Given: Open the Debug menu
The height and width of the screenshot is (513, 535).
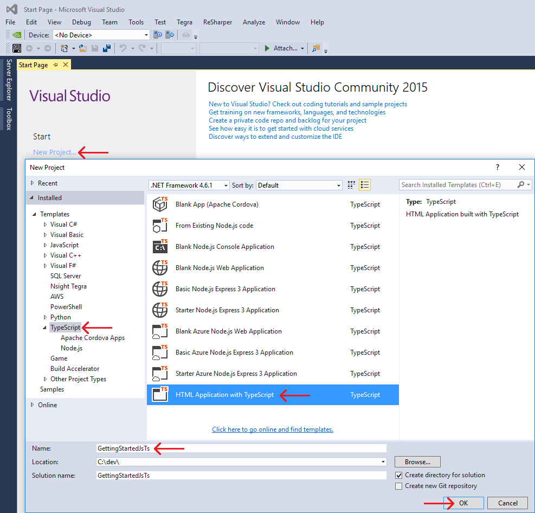Looking at the screenshot, I should 81,22.
